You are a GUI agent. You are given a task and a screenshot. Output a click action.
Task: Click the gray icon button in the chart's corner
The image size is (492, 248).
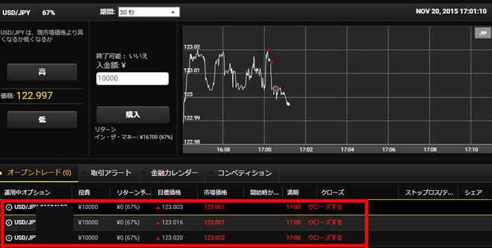[x=482, y=33]
